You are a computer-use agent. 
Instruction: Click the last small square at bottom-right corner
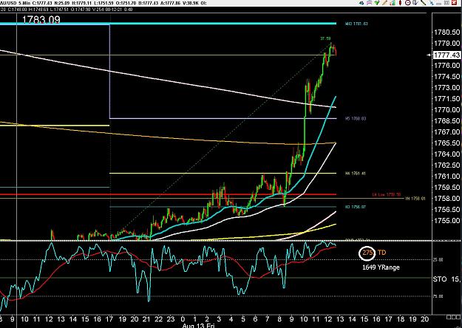[x=458, y=317]
